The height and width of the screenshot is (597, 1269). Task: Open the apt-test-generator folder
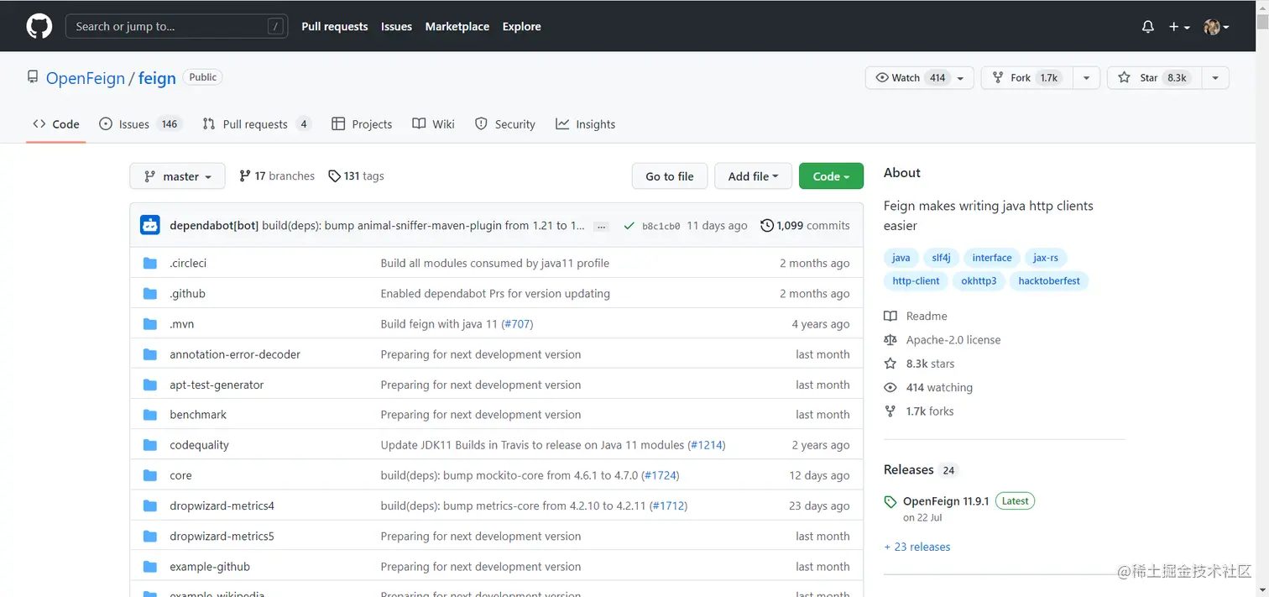pos(217,385)
